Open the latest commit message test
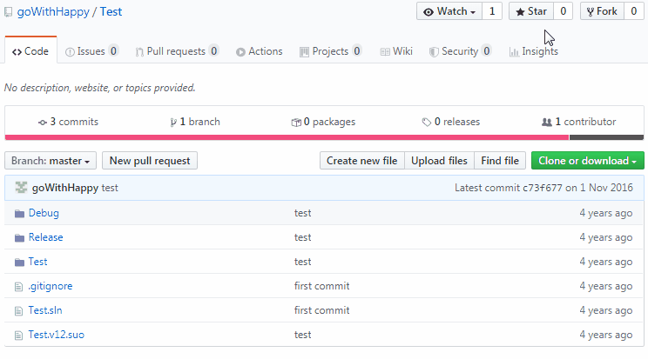The height and width of the screenshot is (359, 648). click(x=110, y=188)
